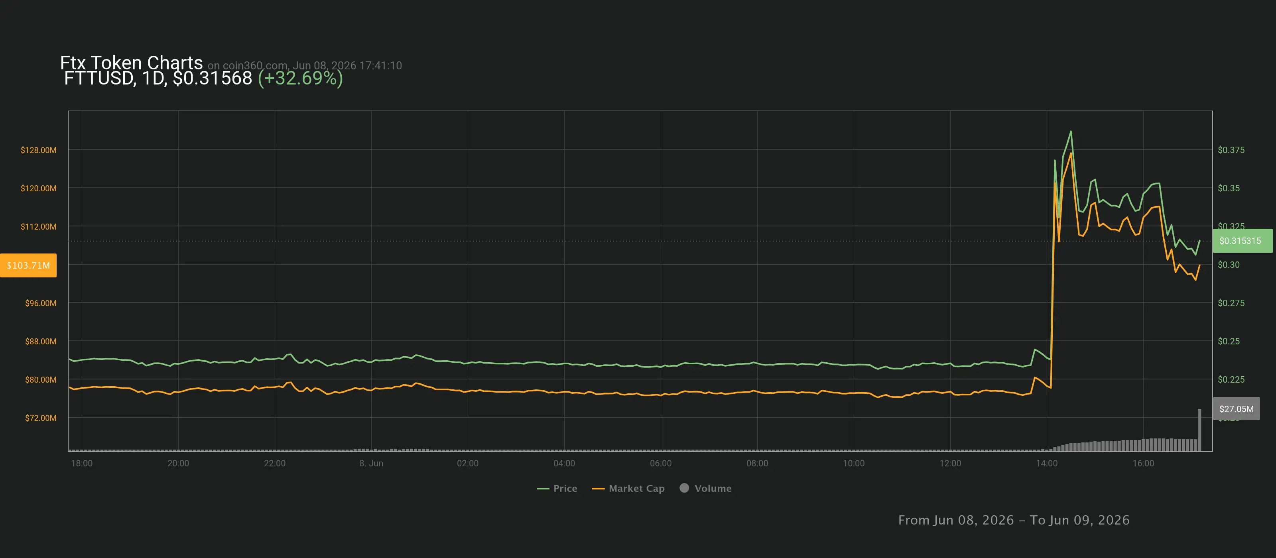
Task: Toggle the Price series in the legend
Action: point(557,488)
